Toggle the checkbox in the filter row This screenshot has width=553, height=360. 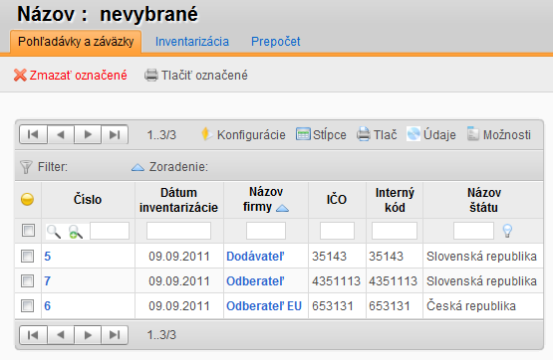(x=28, y=231)
